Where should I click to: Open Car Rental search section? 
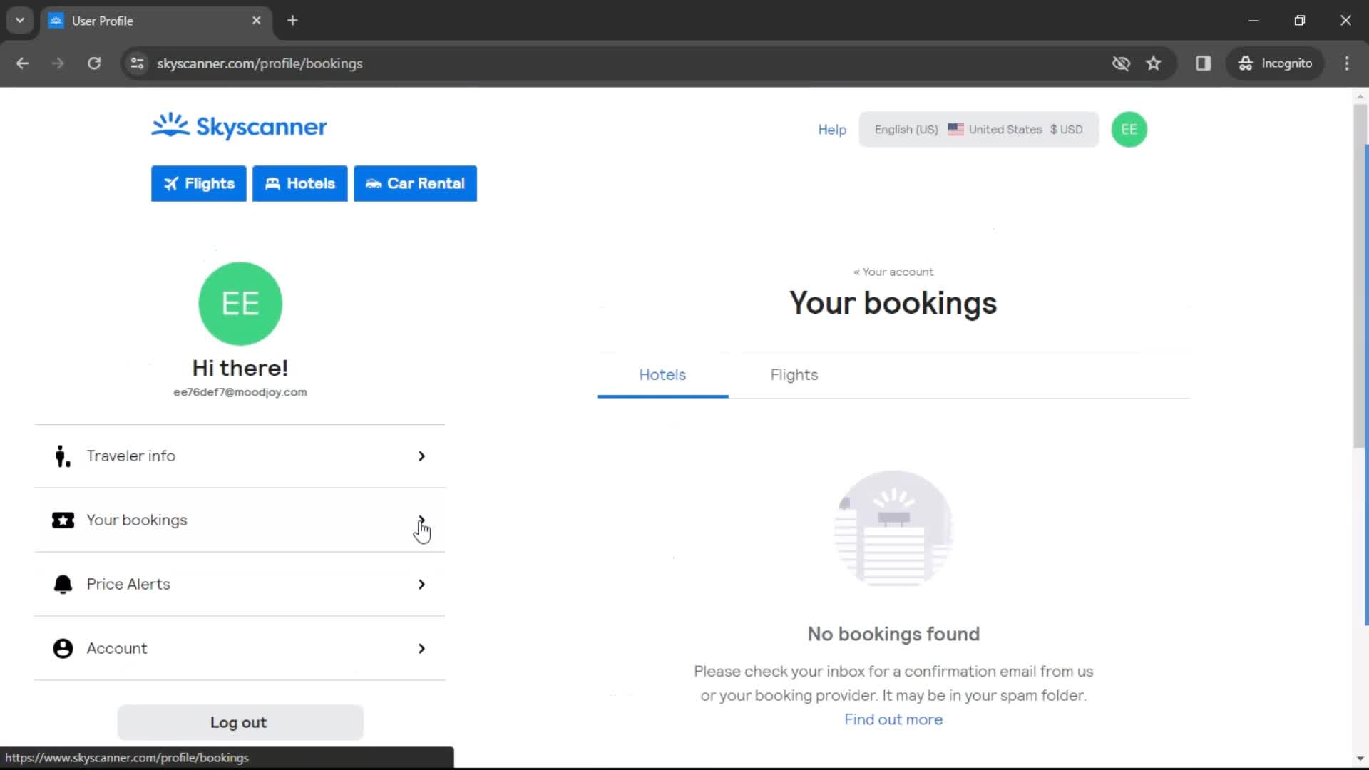[x=416, y=183]
